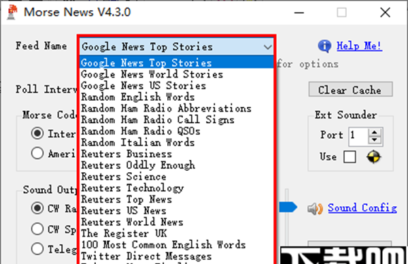Click the Clear Cache button
The height and width of the screenshot is (264, 408).
(x=350, y=90)
